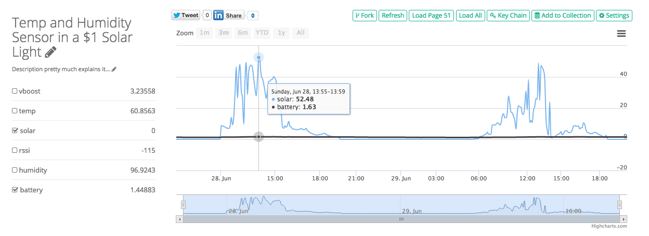Click the Highcharts.com credit link

point(609,226)
